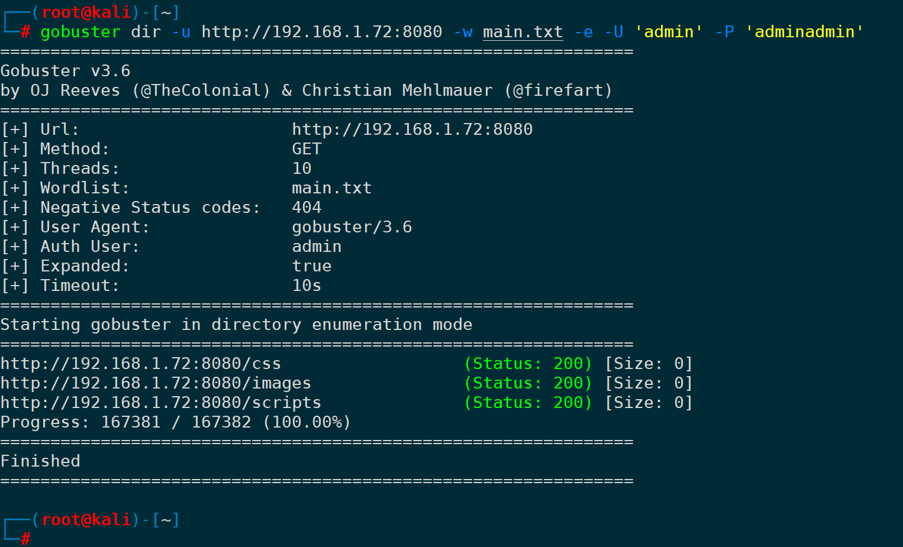Click the target URL in the command line
Viewport: 903px width, 547px height.
point(322,31)
